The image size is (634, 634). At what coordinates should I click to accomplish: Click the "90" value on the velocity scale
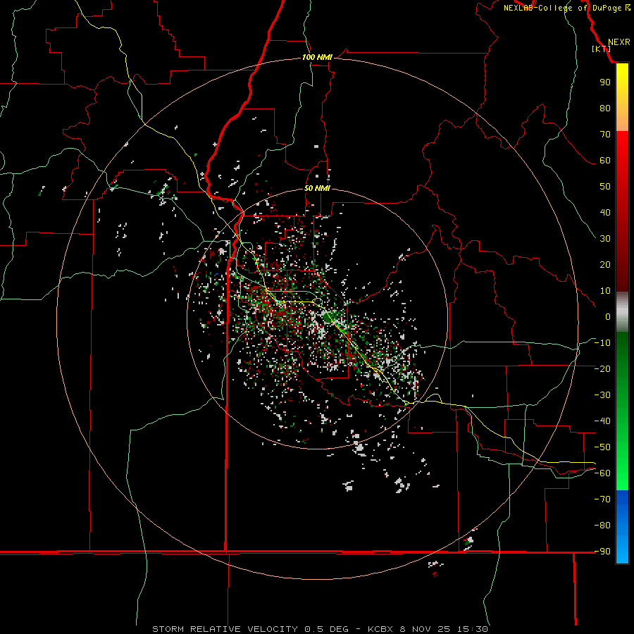pyautogui.click(x=605, y=82)
